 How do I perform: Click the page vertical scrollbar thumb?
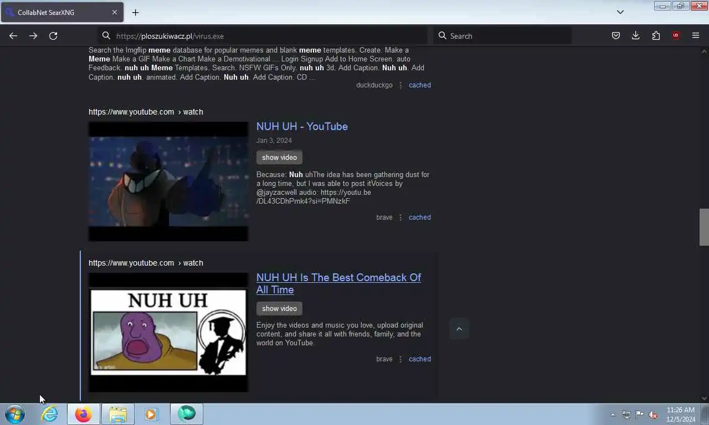pos(704,227)
